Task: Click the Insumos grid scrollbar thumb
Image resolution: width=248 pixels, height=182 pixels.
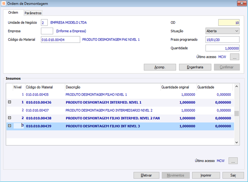Action: point(237,113)
